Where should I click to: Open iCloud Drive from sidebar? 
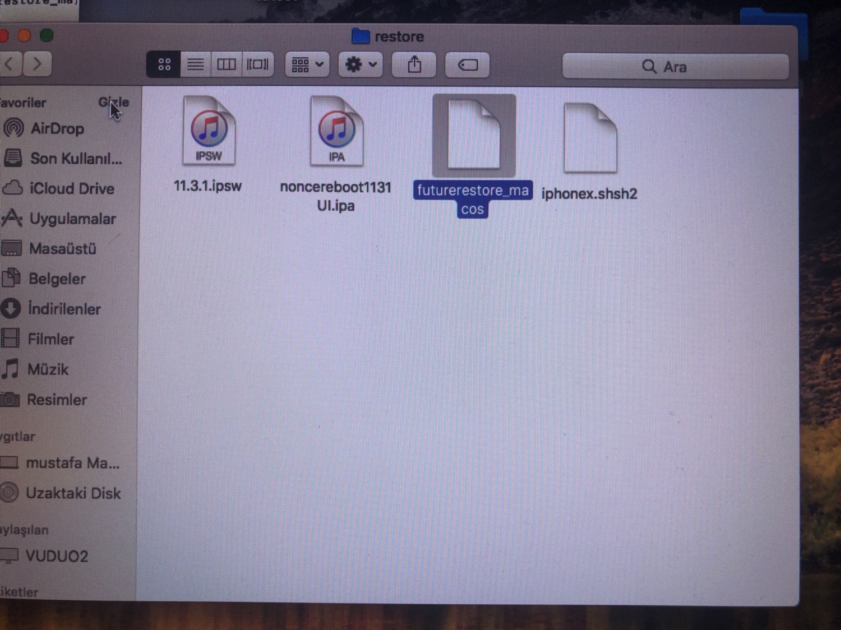[71, 189]
